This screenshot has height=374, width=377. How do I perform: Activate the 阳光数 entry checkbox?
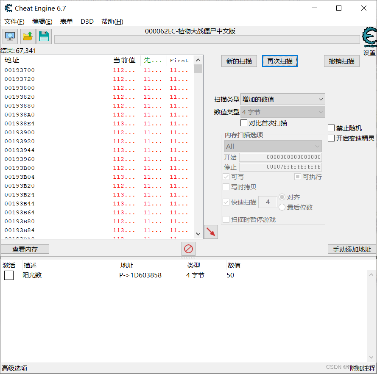9,275
